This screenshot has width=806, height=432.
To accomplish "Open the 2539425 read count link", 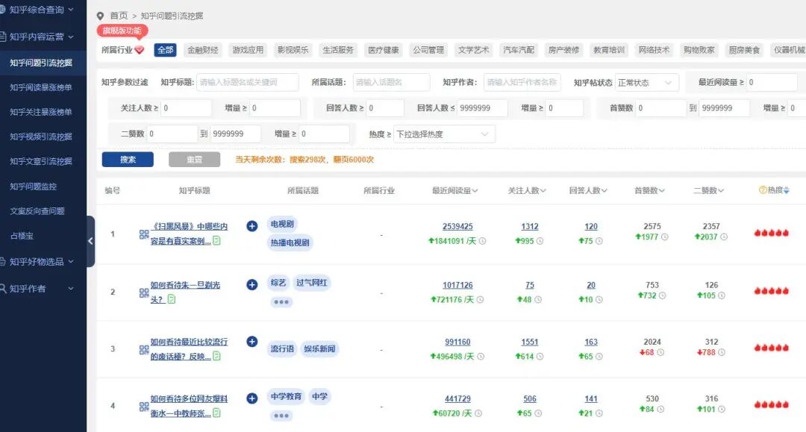I will pyautogui.click(x=457, y=227).
